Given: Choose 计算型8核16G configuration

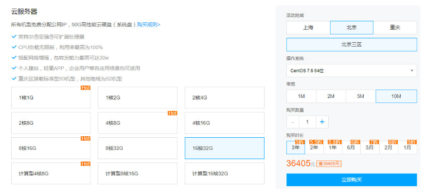Looking at the screenshot, I should pos(138,174).
